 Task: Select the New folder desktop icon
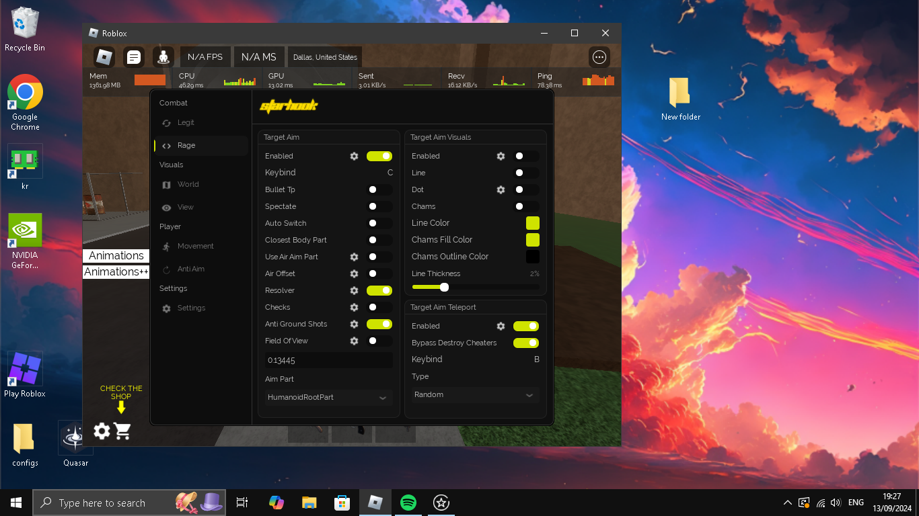click(x=680, y=99)
